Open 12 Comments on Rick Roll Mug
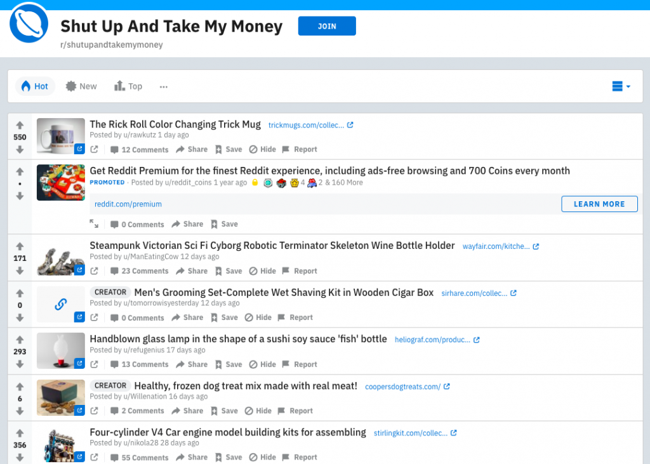 (x=139, y=150)
